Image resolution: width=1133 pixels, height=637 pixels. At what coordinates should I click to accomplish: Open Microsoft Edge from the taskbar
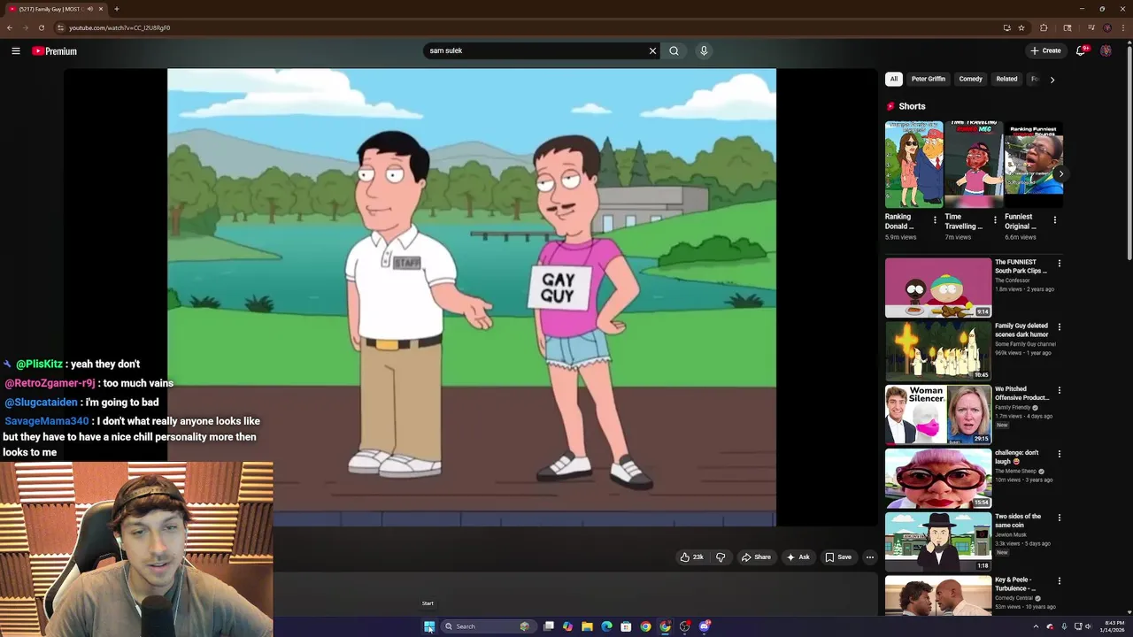[x=606, y=626]
